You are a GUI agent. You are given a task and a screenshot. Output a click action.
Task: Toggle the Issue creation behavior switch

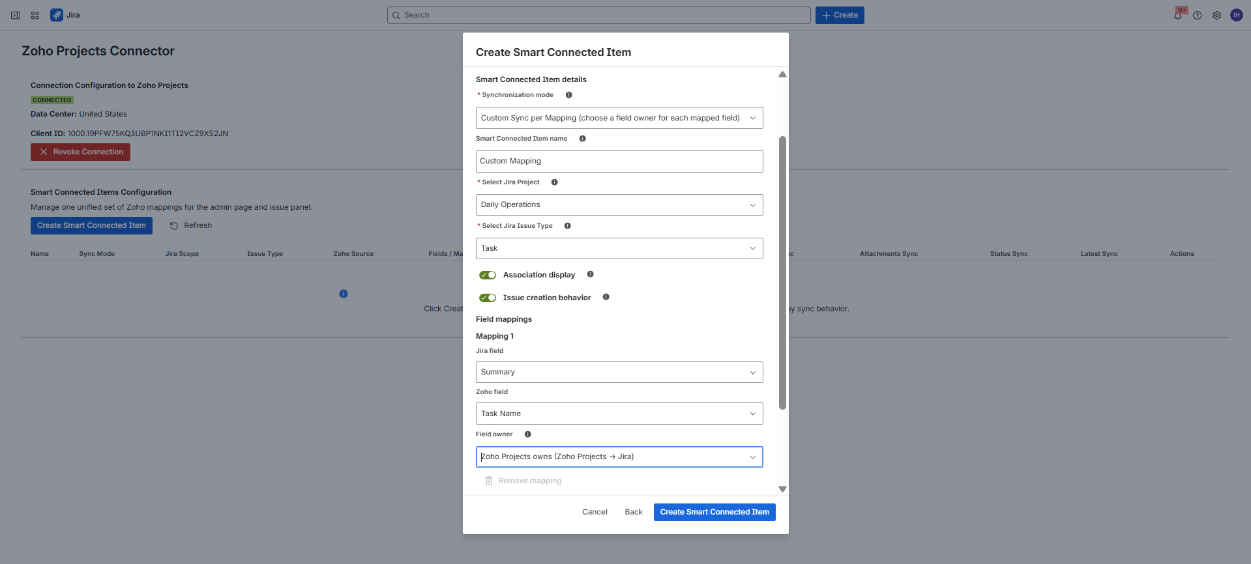(x=488, y=298)
